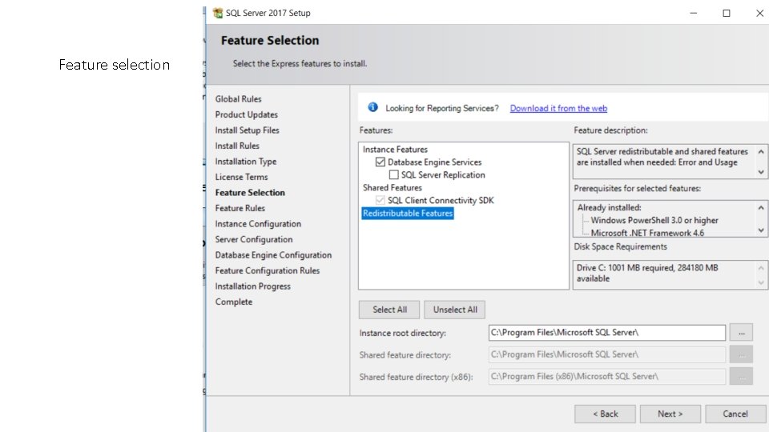
Task: Click the blue information icon
Action: coord(372,107)
